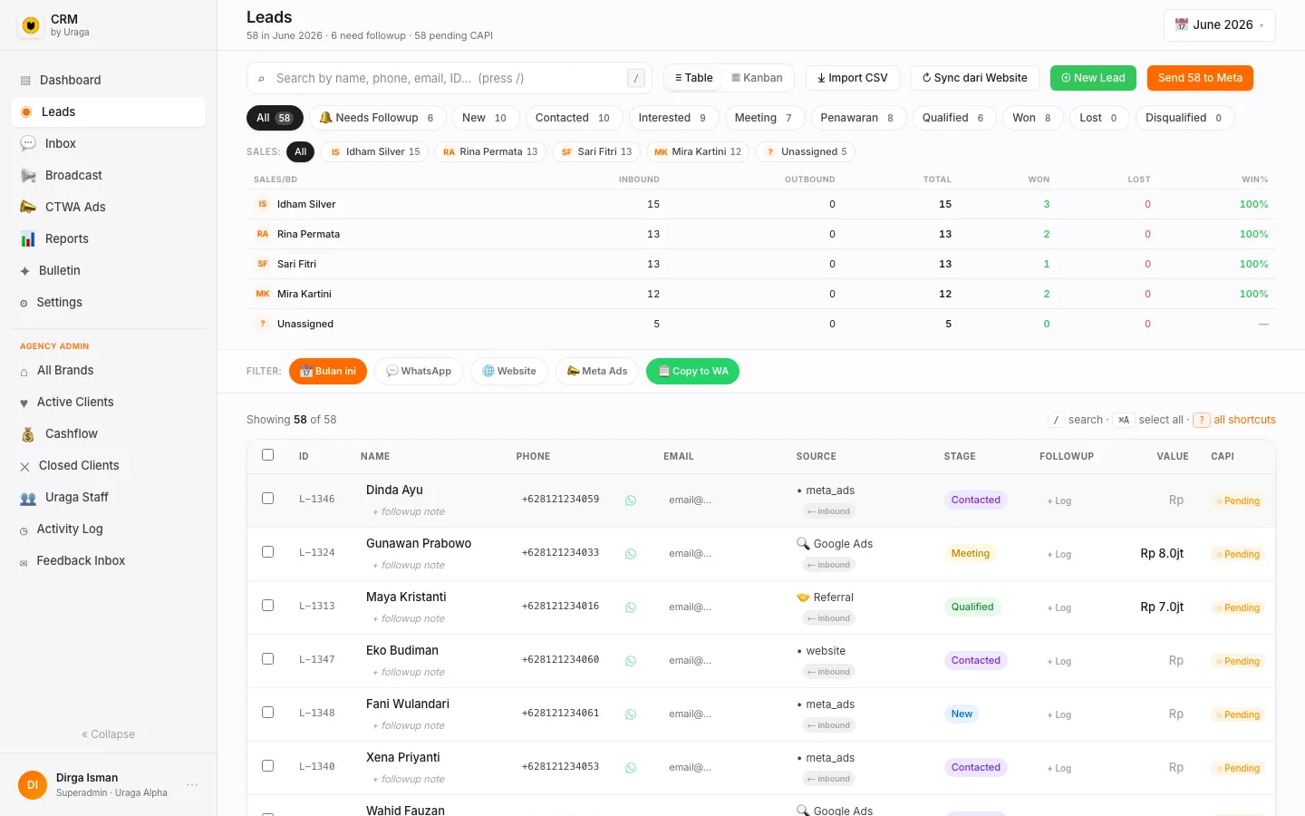The height and width of the screenshot is (816, 1305).
Task: Open Uraga Staff sidebar item
Action: pyautogui.click(x=108, y=497)
